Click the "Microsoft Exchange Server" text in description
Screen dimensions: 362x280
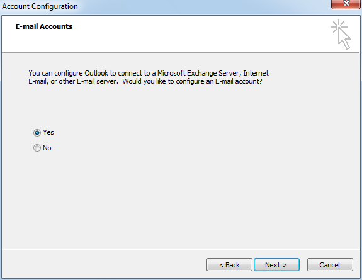pyautogui.click(x=199, y=73)
